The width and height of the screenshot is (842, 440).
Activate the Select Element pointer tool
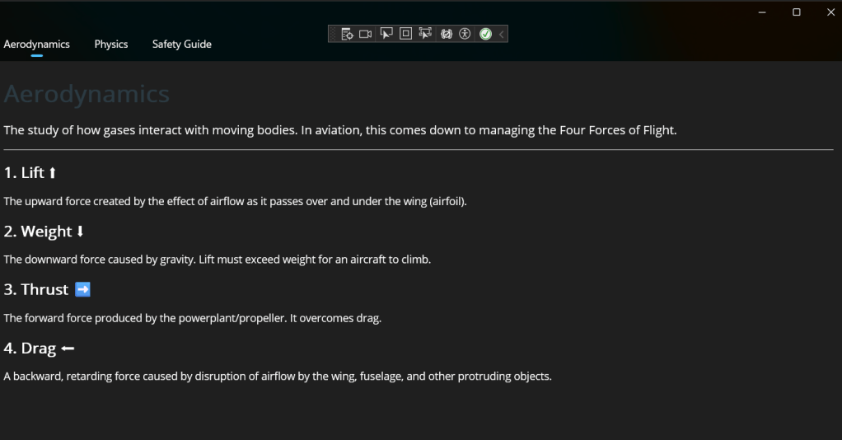[x=386, y=34]
